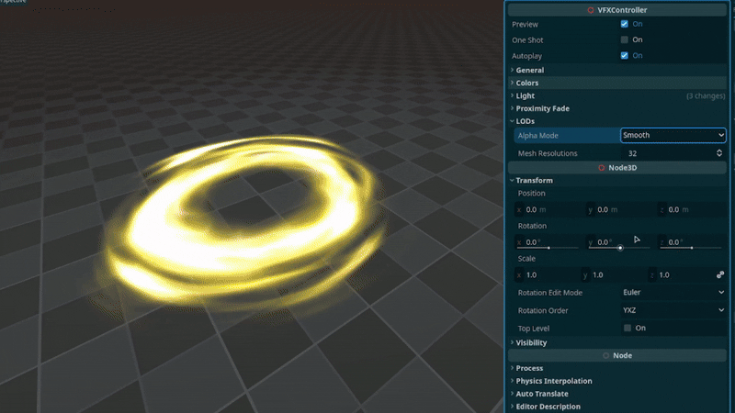Open the Rotation Edit Mode dropdown
Screen dimensions: 735x413
coord(673,292)
